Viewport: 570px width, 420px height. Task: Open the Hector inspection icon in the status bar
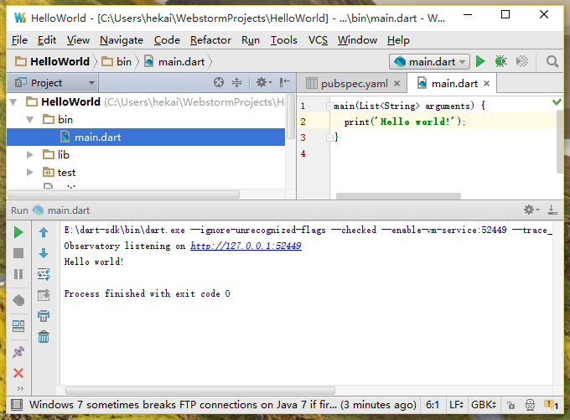530,405
